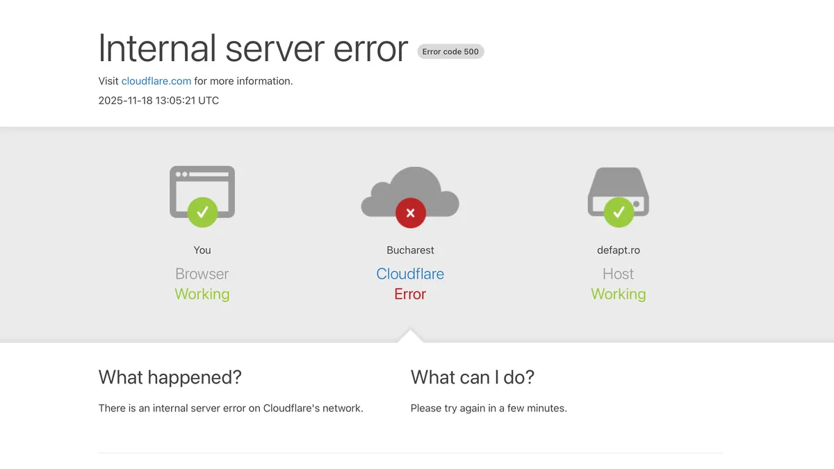Click the You label under the browser icon
Image resolution: width=834 pixels, height=469 pixels.
point(202,249)
